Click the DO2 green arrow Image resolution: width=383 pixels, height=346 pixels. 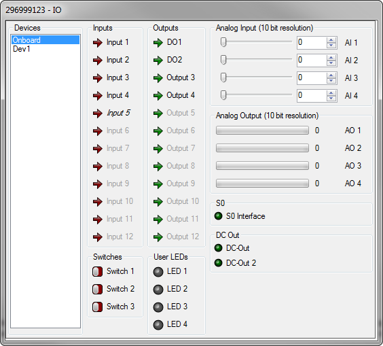(x=158, y=60)
